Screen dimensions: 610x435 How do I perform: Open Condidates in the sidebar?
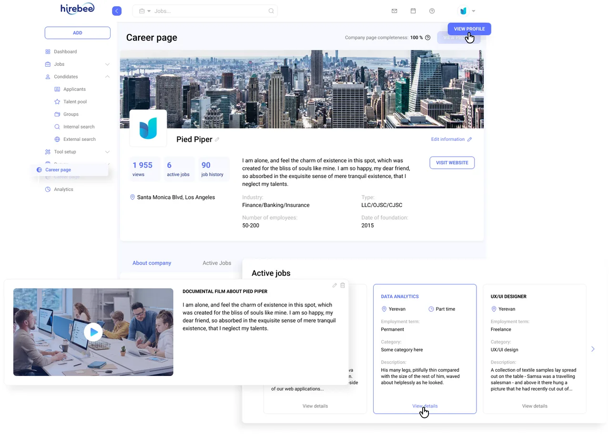click(x=66, y=77)
